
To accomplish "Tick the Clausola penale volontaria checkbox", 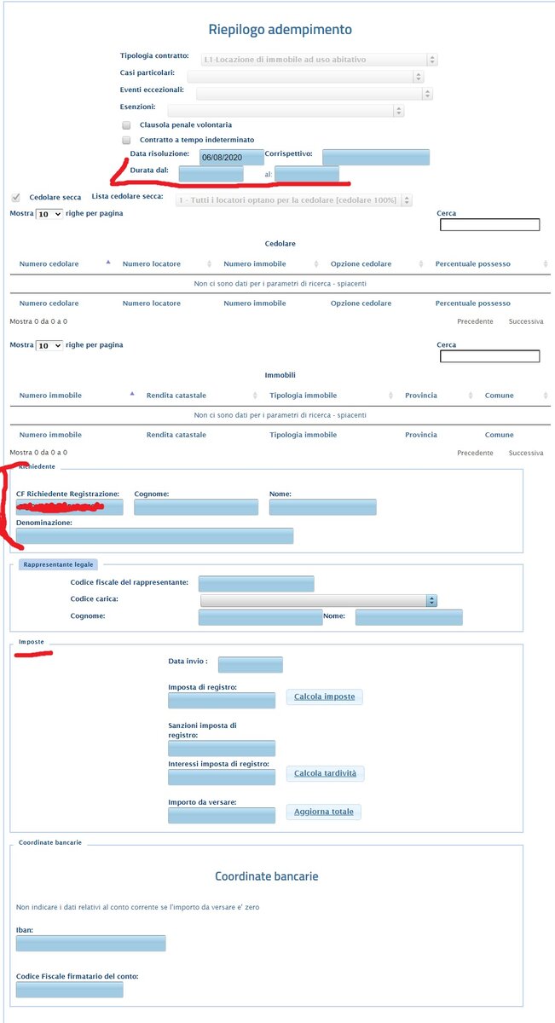I will 126,125.
